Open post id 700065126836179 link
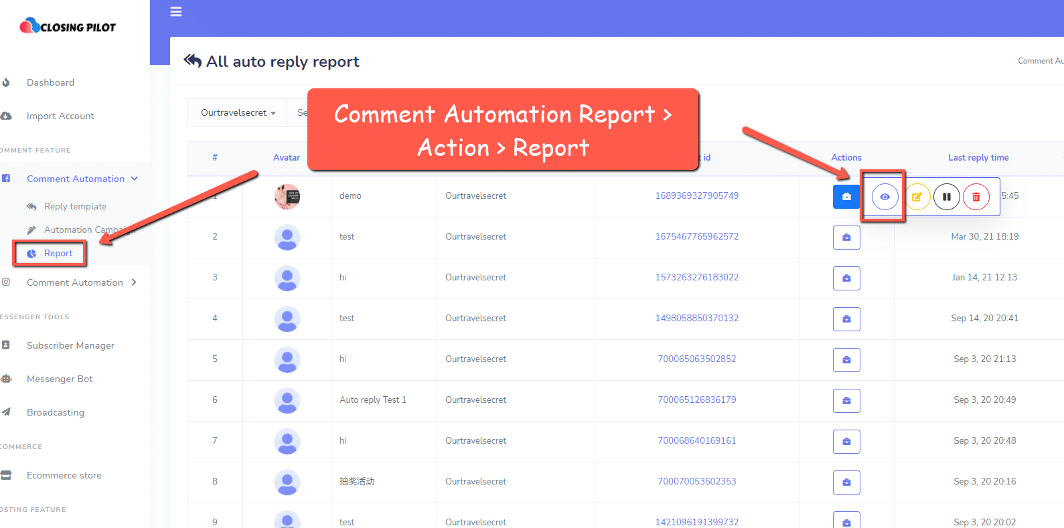 696,400
